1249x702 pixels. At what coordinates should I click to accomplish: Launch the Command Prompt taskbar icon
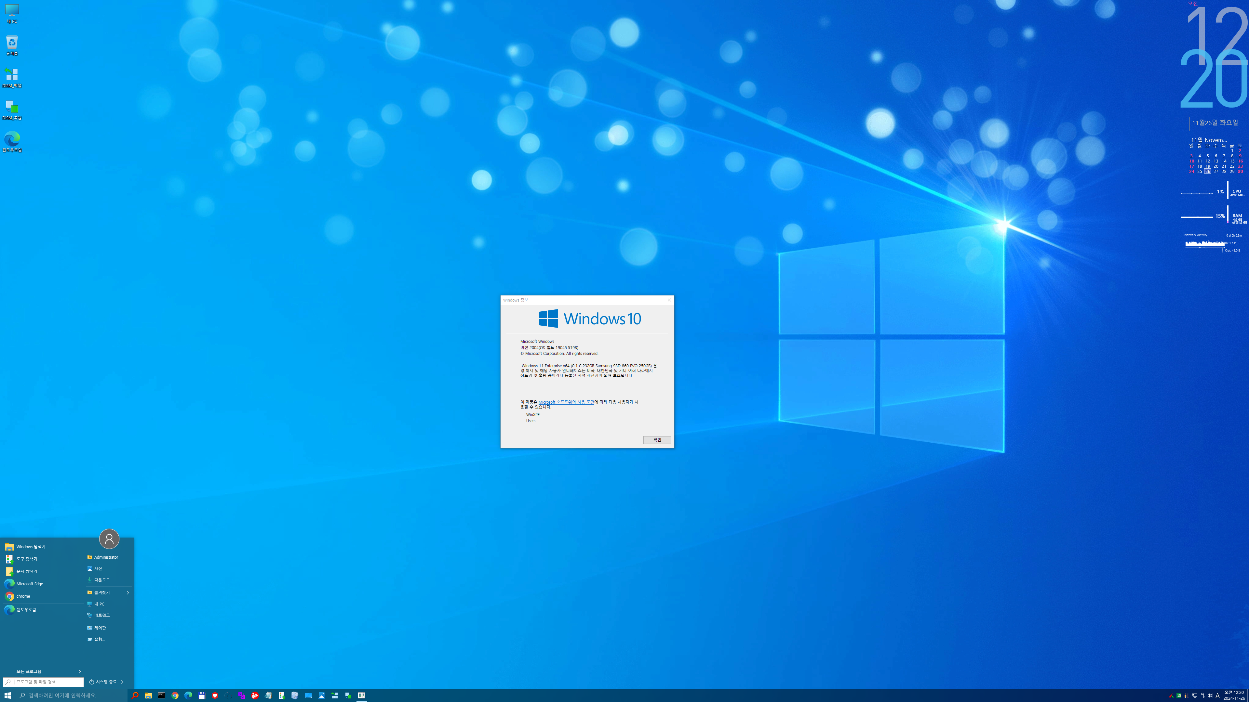(161, 695)
